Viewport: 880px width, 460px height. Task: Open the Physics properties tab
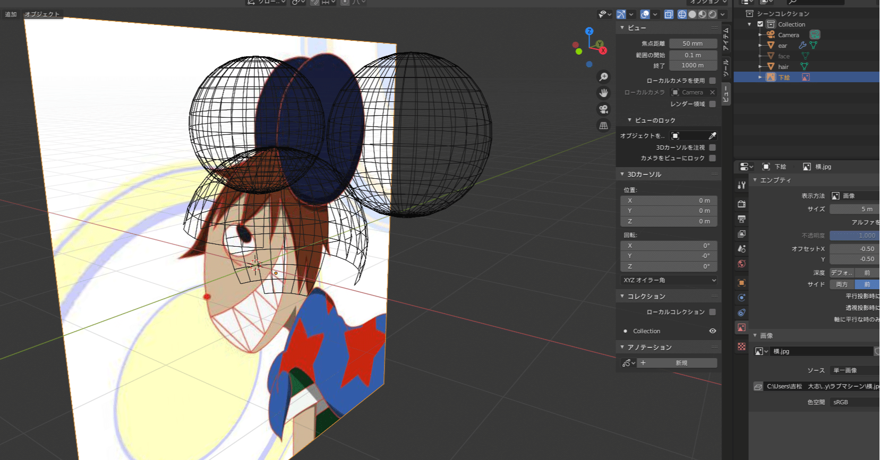pos(741,298)
